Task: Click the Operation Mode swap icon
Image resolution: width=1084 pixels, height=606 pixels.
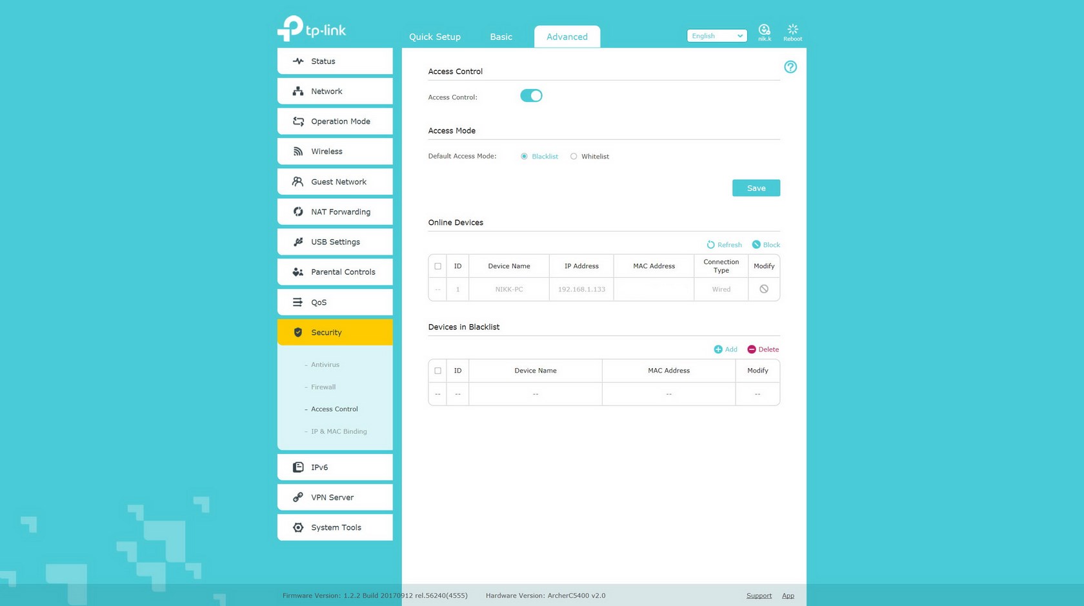Action: pos(298,121)
